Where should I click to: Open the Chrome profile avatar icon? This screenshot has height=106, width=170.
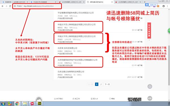(x=163, y=6)
